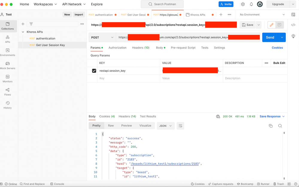Viewport: 299px width, 187px height.
Task: Click the comments mode icon
Action: click(279, 25)
